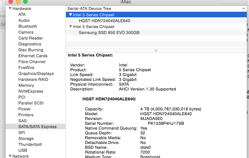Click the yellow minimize window button
This screenshot has width=249, height=158.
click(x=18, y=1)
